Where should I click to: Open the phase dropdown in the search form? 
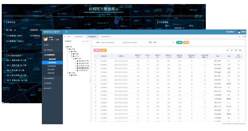[164, 43]
